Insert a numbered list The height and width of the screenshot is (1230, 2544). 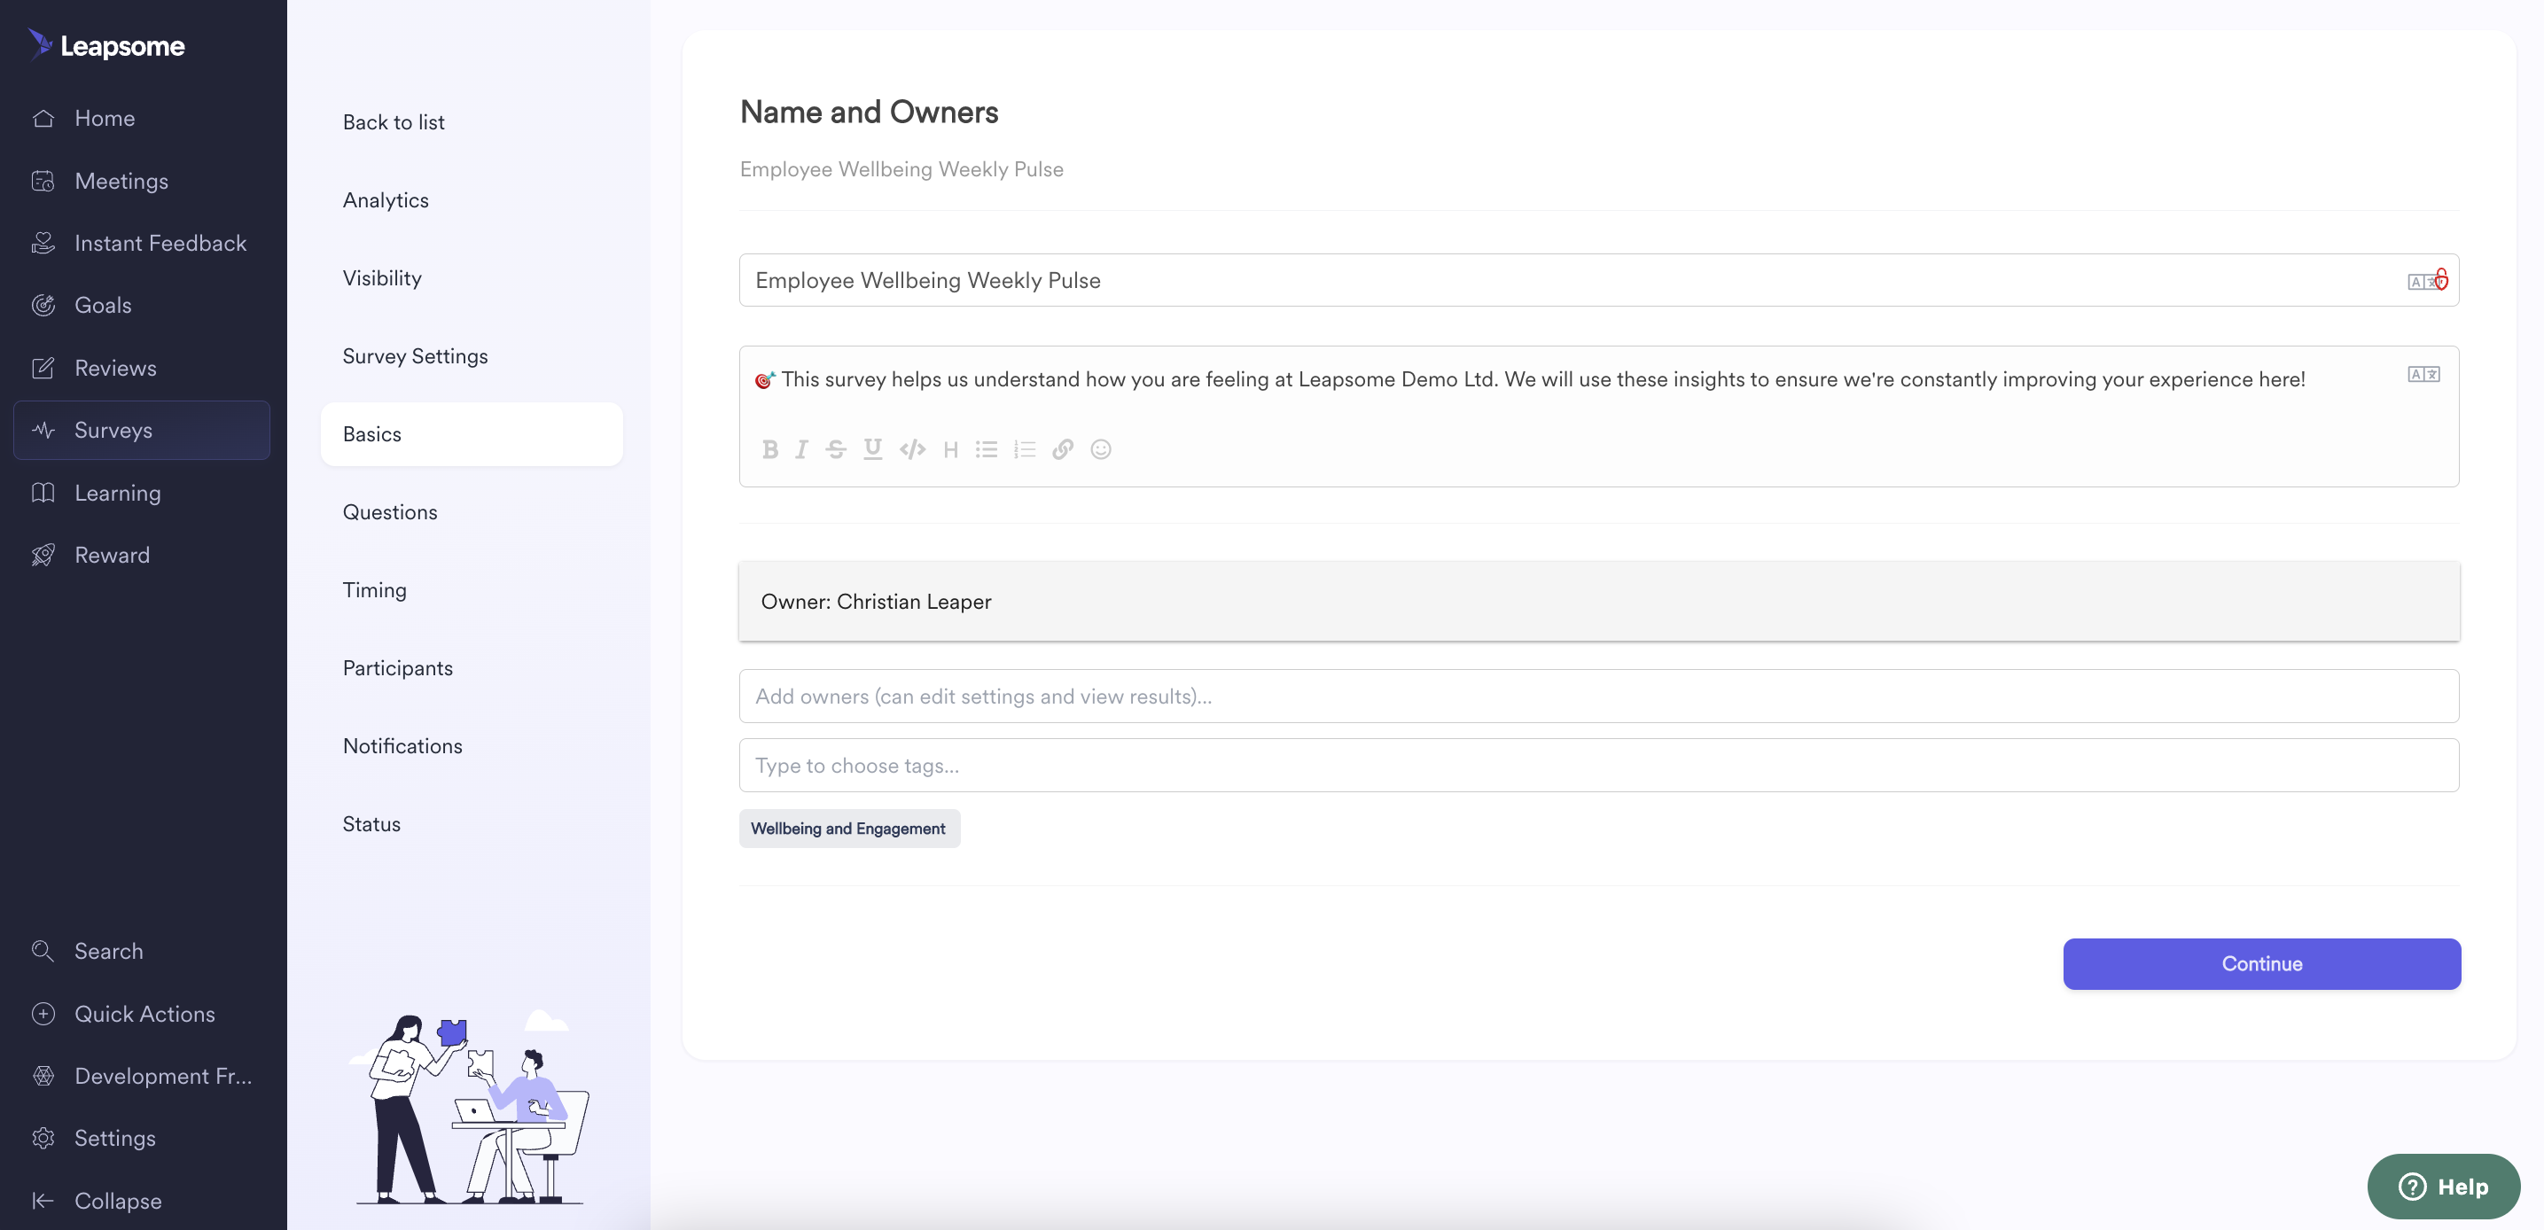[x=1025, y=449]
